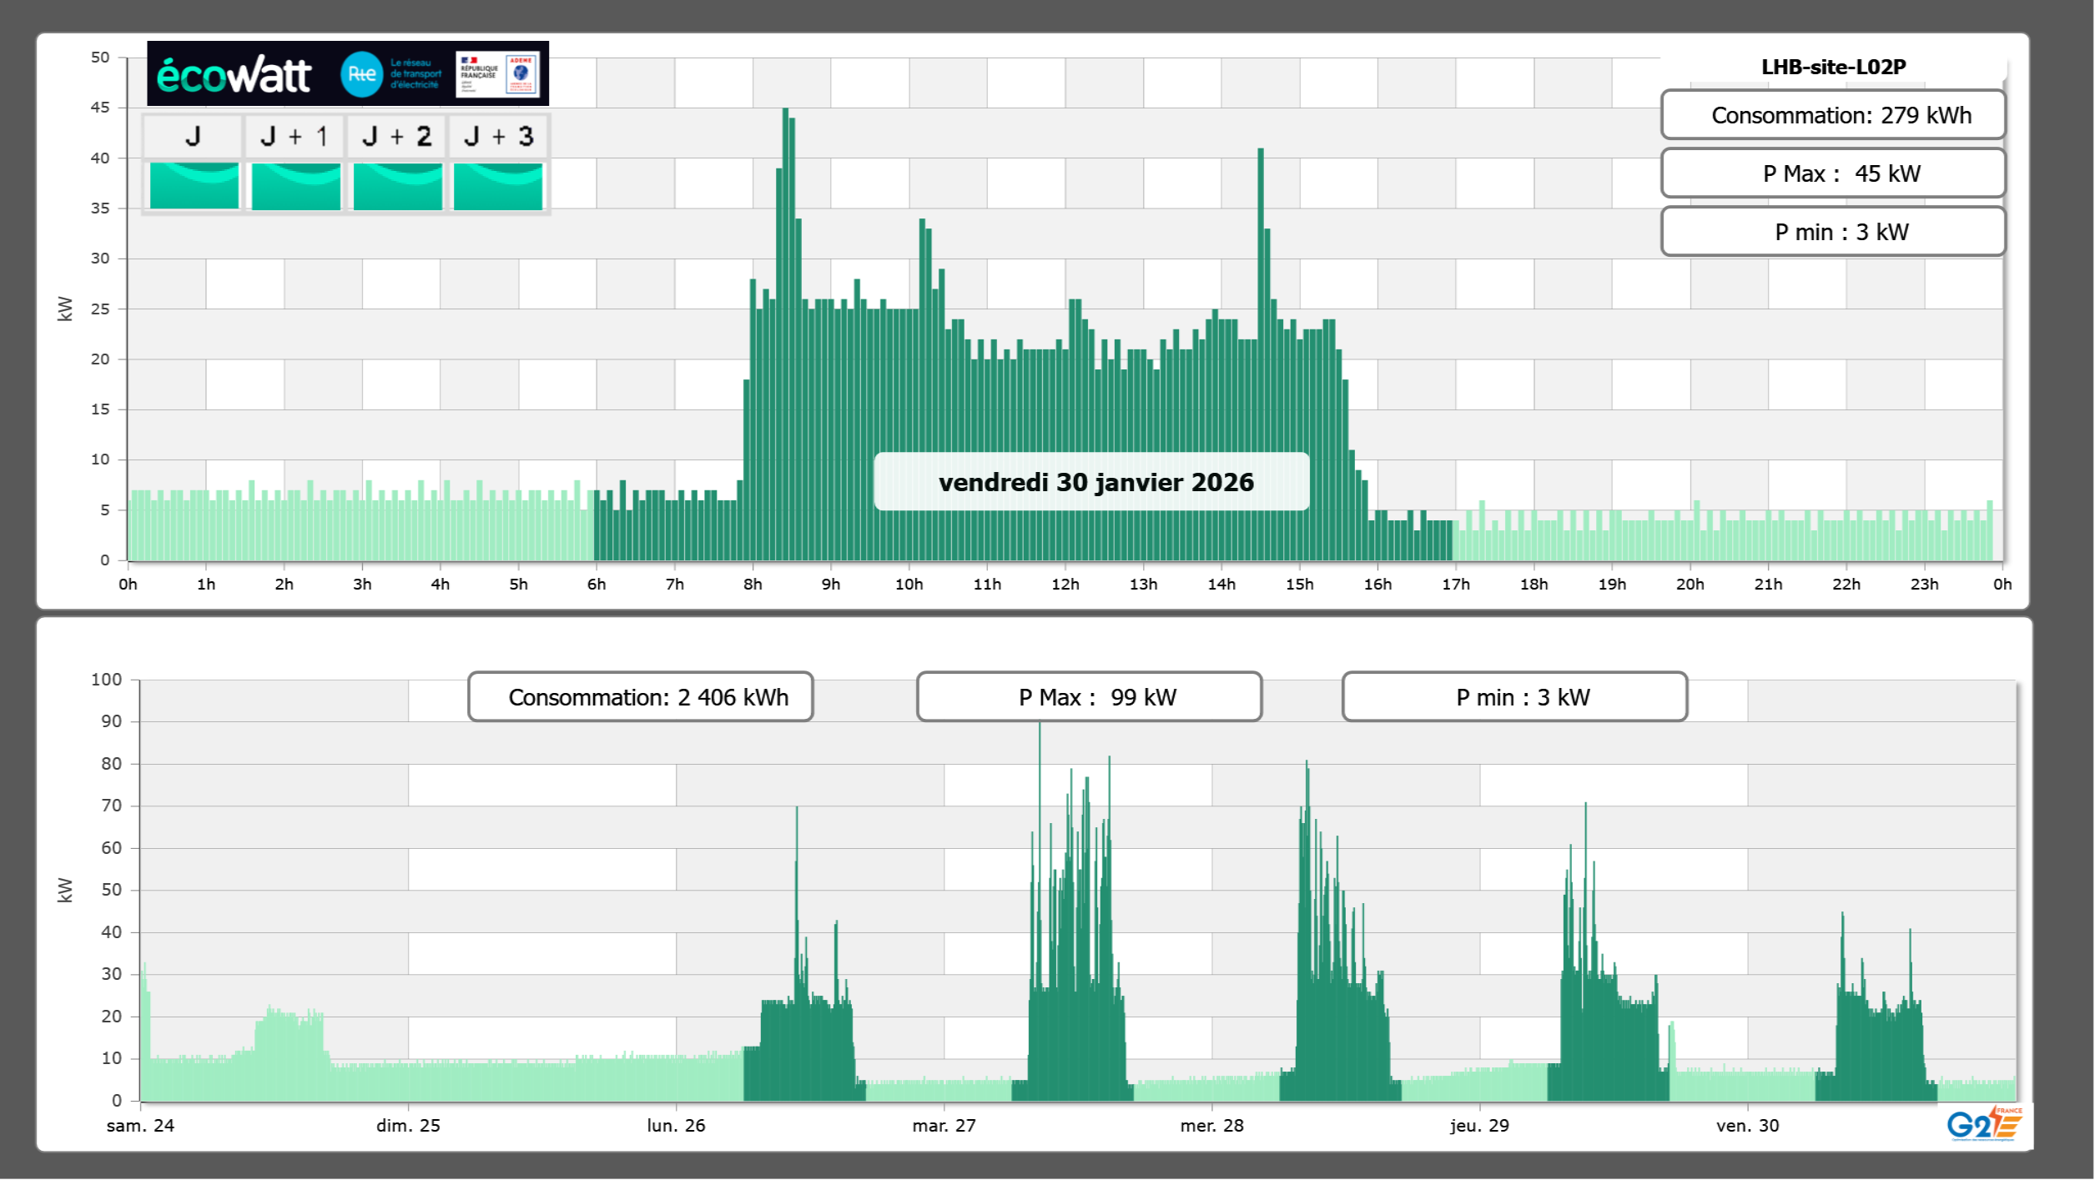
Task: Click the 12h tick on the hourly axis
Action: pos(1065,585)
